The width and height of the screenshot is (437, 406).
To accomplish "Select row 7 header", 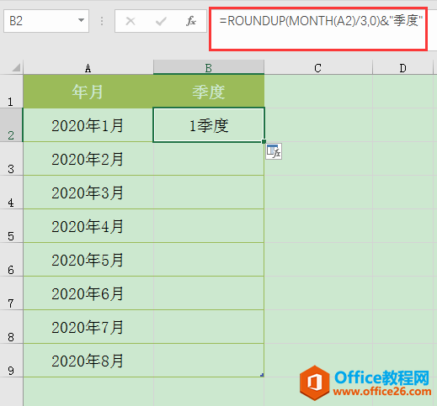I will pos(11,293).
